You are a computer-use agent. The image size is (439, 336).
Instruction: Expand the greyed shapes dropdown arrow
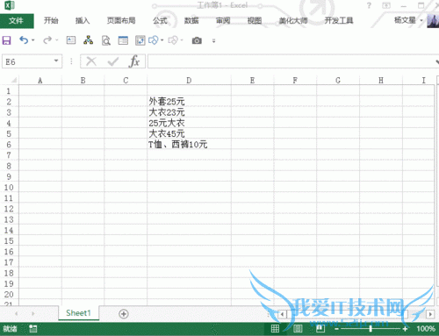coord(182,40)
